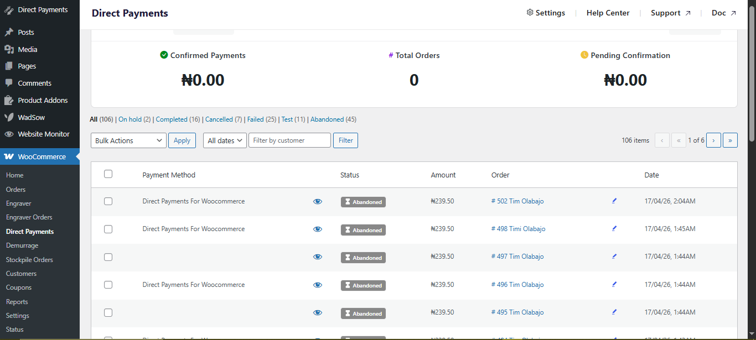Open Settings with the gear icon
This screenshot has width=756, height=340.
click(x=530, y=13)
